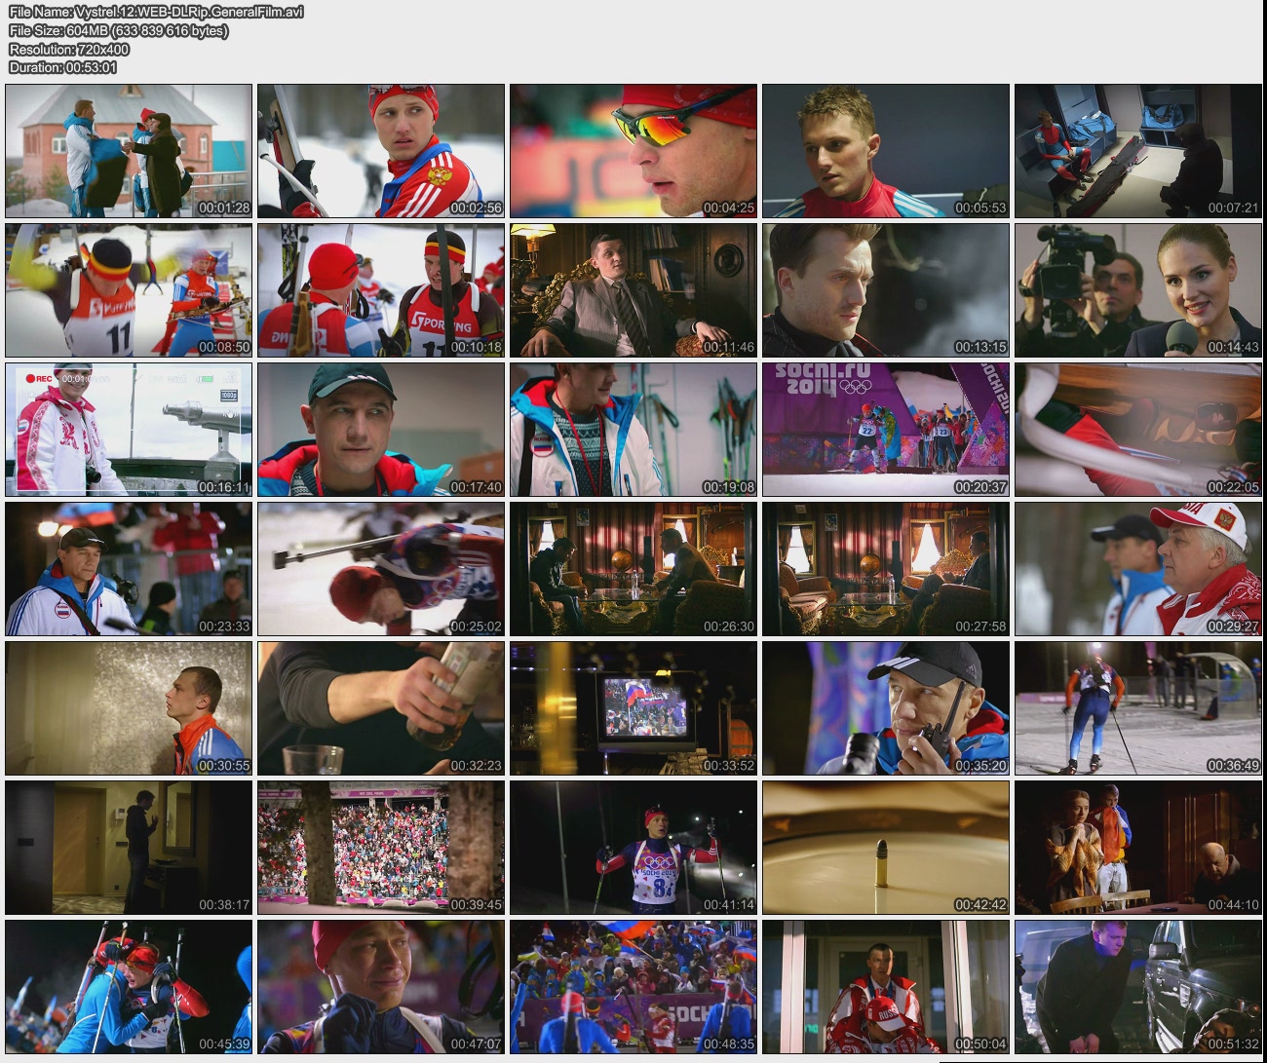The width and height of the screenshot is (1267, 1063).
Task: Select the walkie-talkie man frame at 00:35:20
Action: (x=885, y=708)
